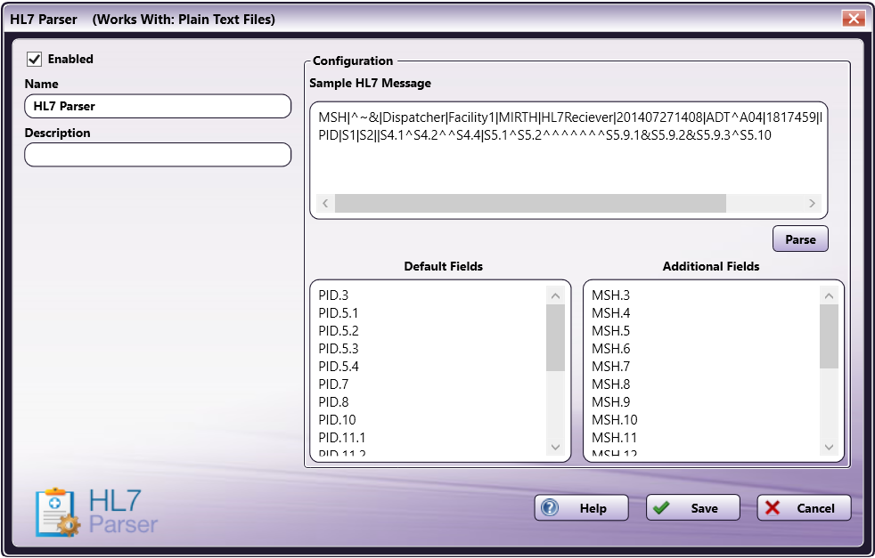Image resolution: width=875 pixels, height=558 pixels.
Task: Click the green checkmark Save icon
Action: tap(661, 508)
